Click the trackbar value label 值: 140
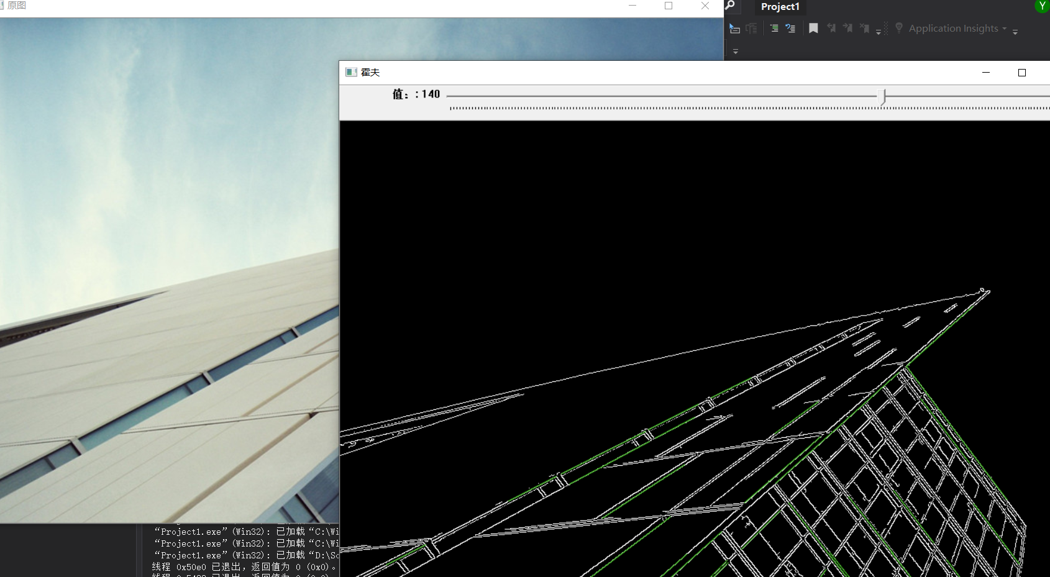Image resolution: width=1050 pixels, height=577 pixels. point(416,94)
